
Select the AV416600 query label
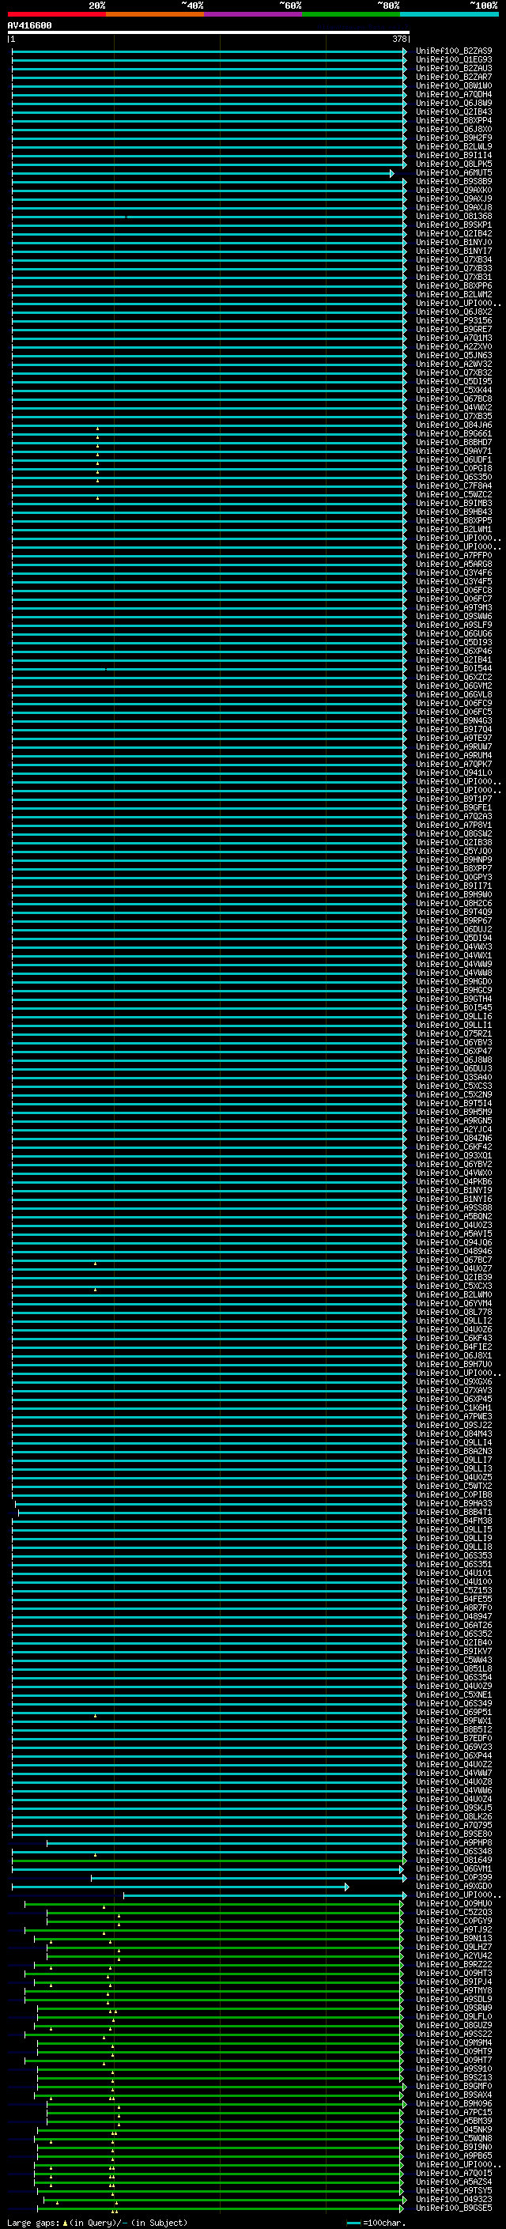[29, 26]
